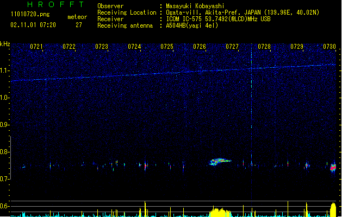Click the 0727 time marker
Image resolution: width=342 pixels, height=217 pixels.
[232, 47]
